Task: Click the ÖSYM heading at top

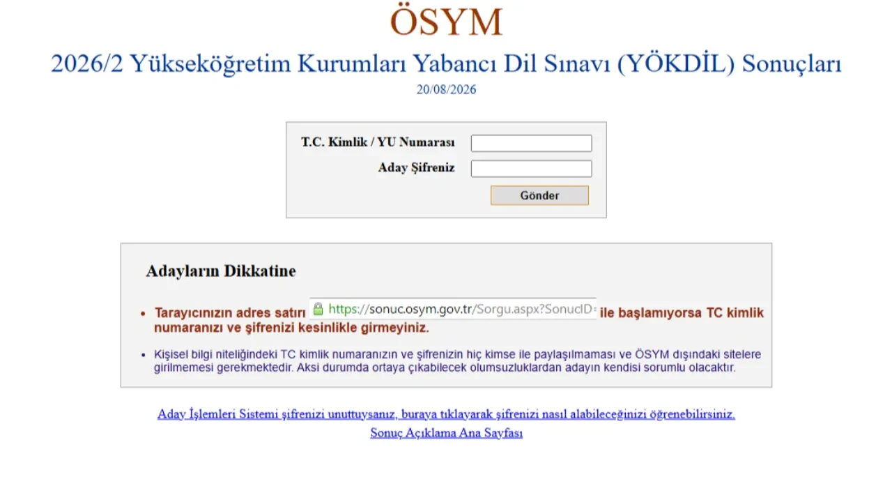Action: point(446,22)
